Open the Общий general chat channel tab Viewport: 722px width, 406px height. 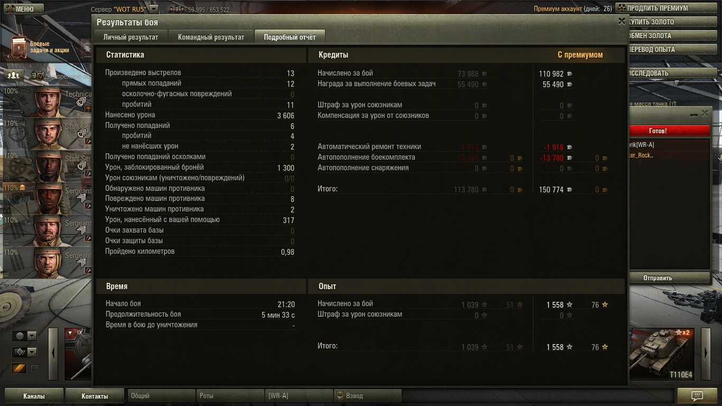[x=161, y=395]
